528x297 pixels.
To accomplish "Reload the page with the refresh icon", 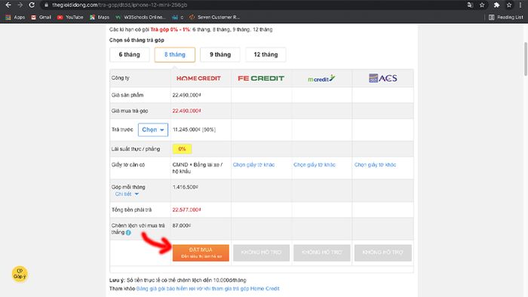I will point(32,5).
